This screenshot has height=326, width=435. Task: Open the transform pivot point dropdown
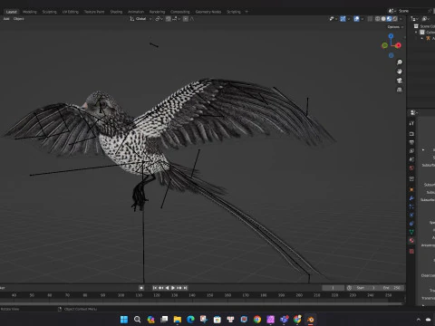(159, 19)
